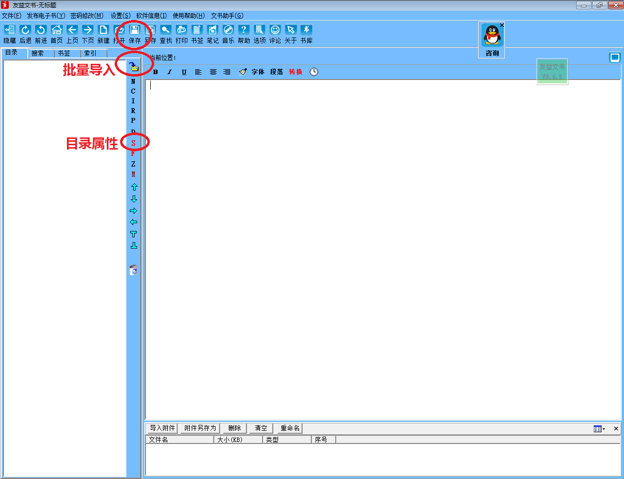This screenshot has height=479, width=624.
Task: Click the 文件名 column header
Action: click(180, 440)
